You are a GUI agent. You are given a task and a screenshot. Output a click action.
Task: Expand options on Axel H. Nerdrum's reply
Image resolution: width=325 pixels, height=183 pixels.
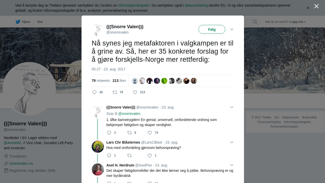pos(232,165)
